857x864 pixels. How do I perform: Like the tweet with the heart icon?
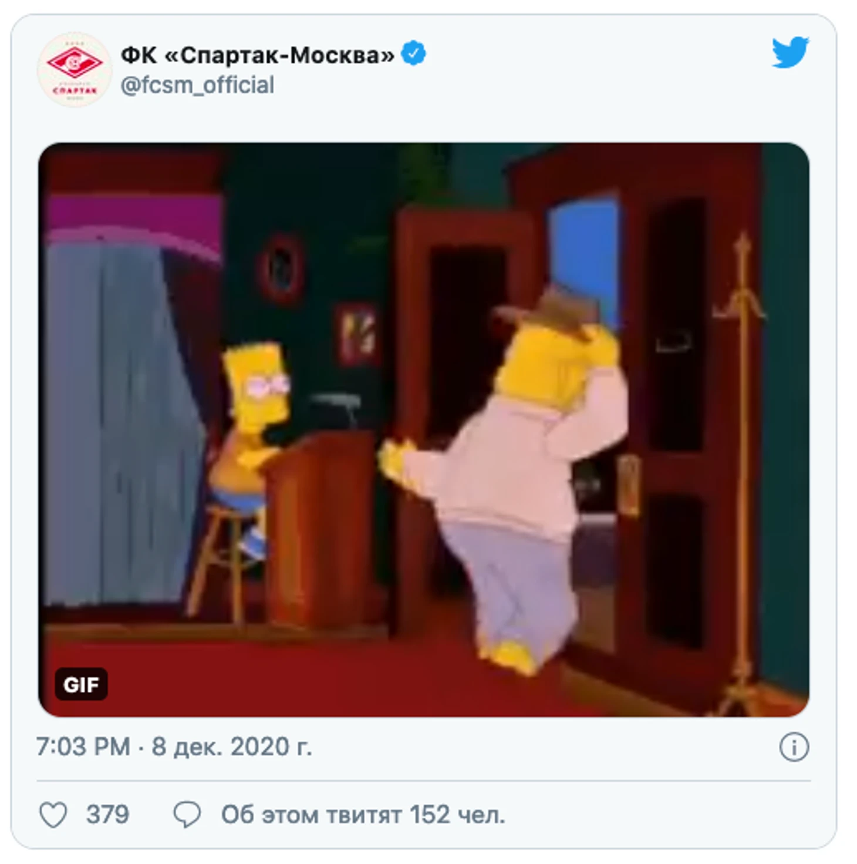pyautogui.click(x=53, y=815)
